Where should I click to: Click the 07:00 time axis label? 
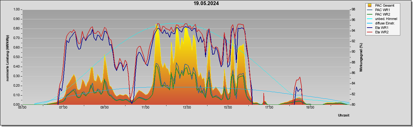click(63, 108)
